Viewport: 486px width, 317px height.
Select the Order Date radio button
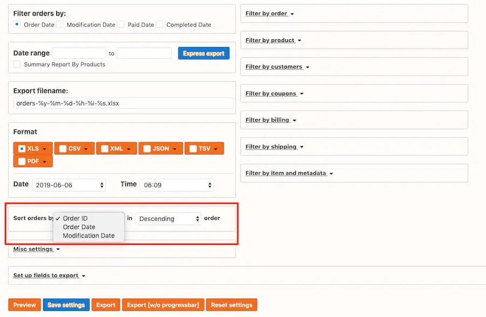17,24
